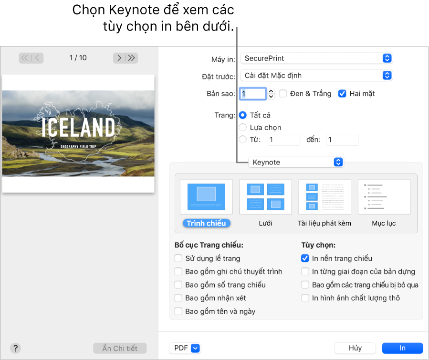Go to the next preview page
The image size is (429, 360).
[119, 58]
